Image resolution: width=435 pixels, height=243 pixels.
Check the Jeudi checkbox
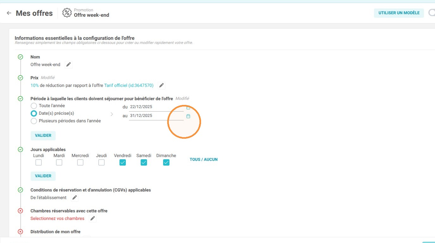(x=101, y=162)
